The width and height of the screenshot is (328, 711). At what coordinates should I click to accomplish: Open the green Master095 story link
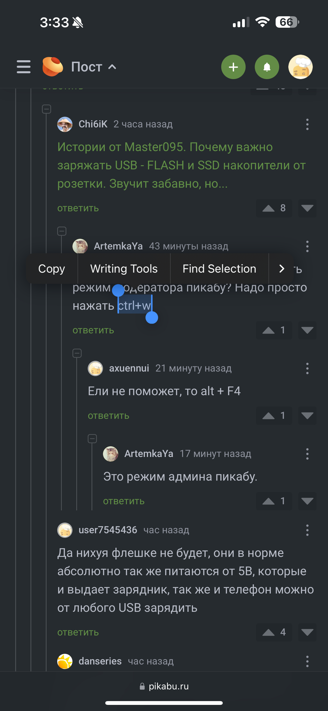pos(181,165)
